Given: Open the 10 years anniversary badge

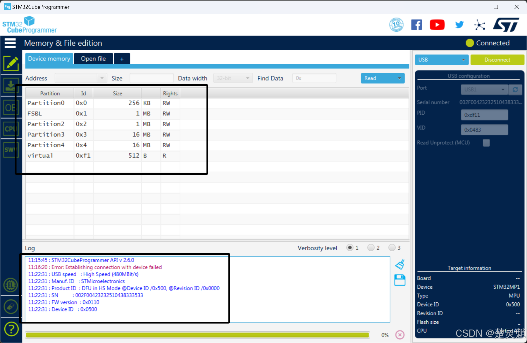Looking at the screenshot, I should tap(397, 25).
